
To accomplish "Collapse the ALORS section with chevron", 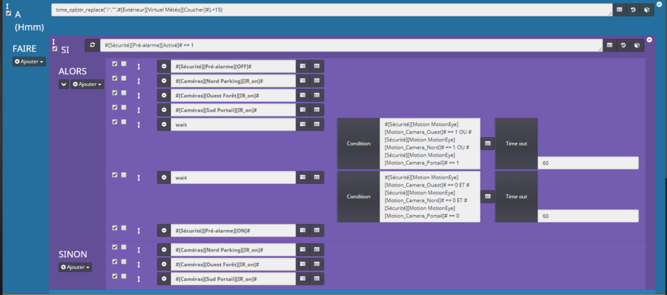I will 64,84.
